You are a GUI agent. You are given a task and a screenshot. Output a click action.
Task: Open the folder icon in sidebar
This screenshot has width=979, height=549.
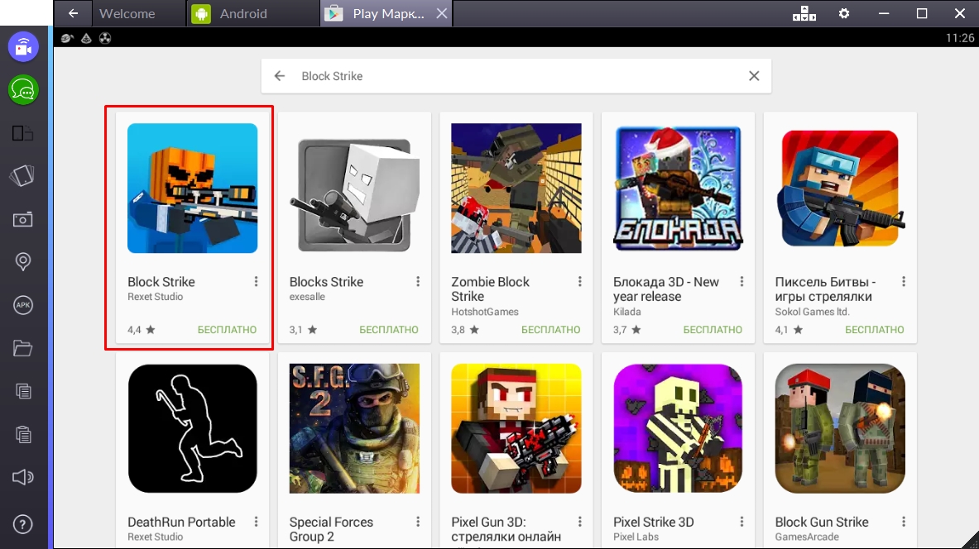(23, 348)
